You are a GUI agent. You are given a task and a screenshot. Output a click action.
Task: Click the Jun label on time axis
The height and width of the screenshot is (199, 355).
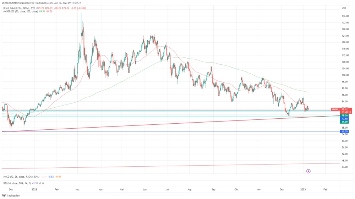click(144, 190)
